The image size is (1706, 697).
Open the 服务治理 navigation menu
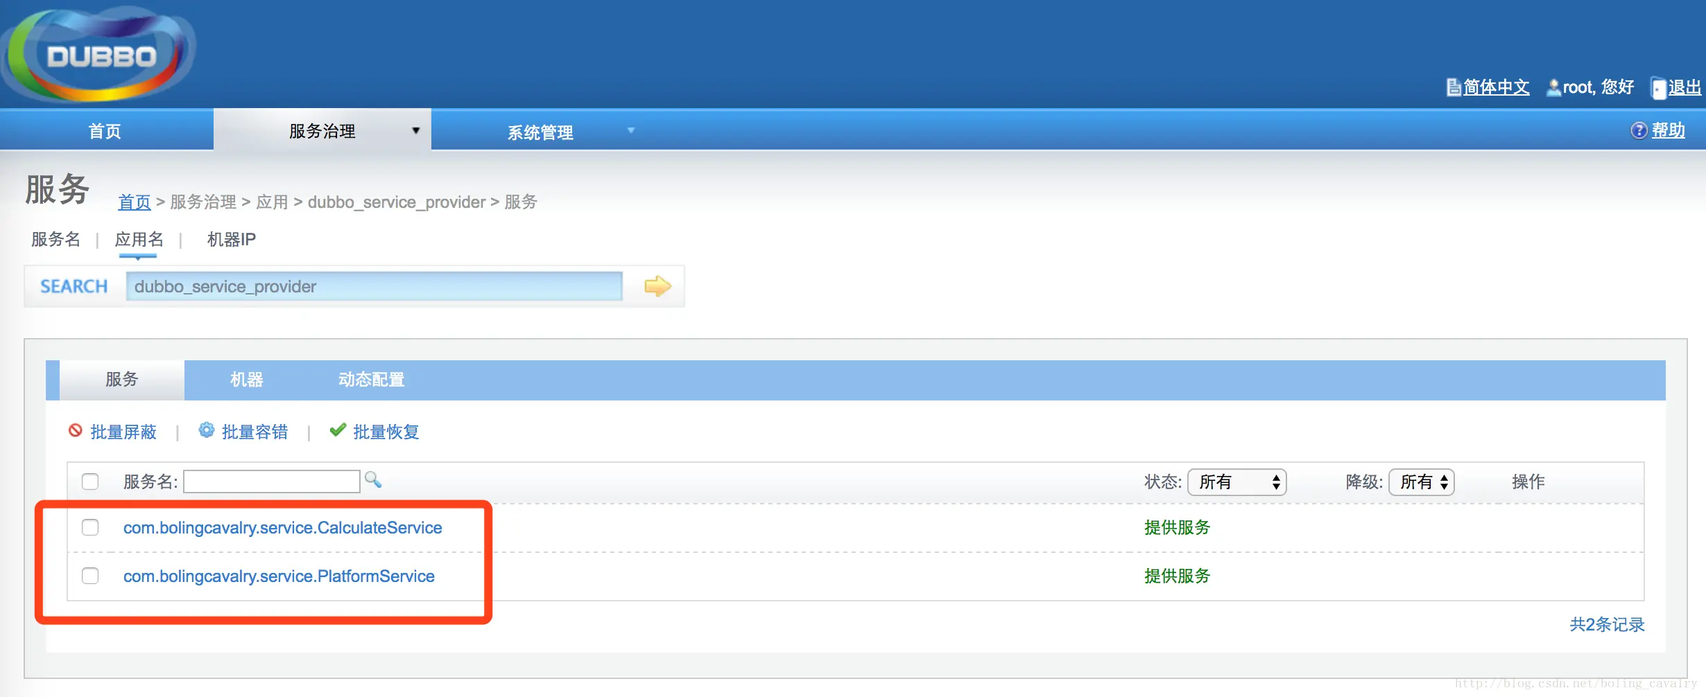pyautogui.click(x=322, y=130)
